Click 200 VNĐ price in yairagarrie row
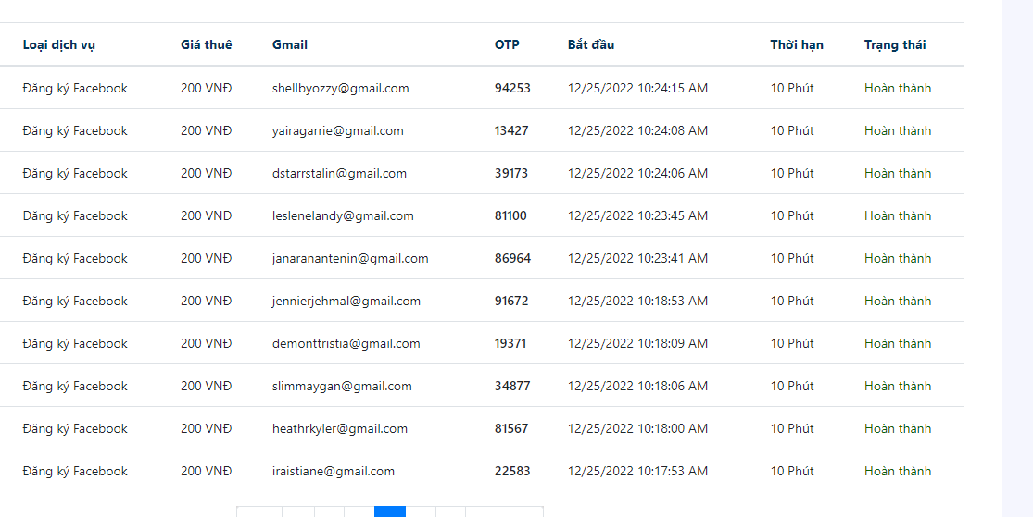The width and height of the screenshot is (1033, 517). pos(207,131)
